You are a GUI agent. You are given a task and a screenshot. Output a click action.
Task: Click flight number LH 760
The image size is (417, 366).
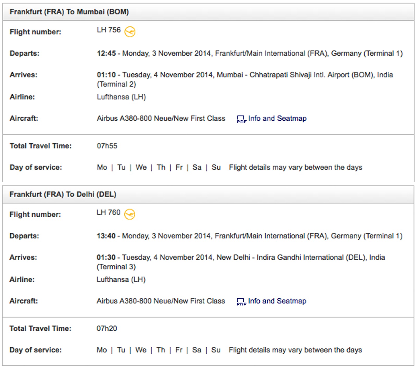click(108, 212)
